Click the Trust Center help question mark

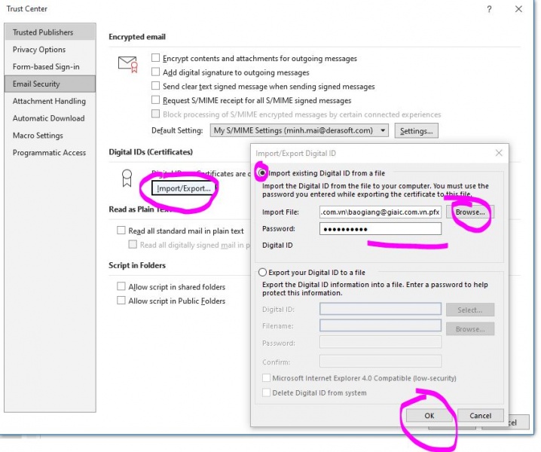tap(490, 9)
